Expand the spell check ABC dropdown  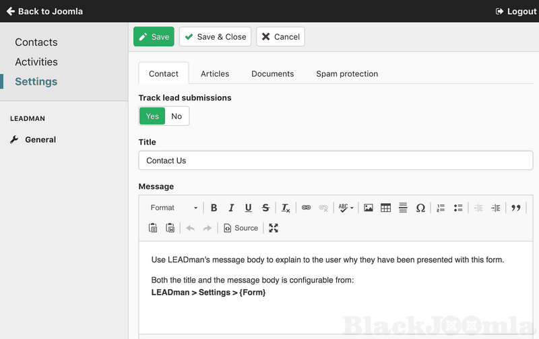[x=346, y=208]
